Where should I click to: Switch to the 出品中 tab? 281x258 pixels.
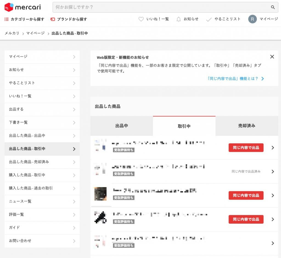pyautogui.click(x=122, y=126)
